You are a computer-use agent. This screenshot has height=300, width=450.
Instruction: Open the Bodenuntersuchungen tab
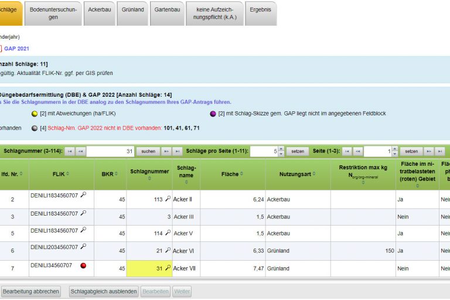point(53,13)
